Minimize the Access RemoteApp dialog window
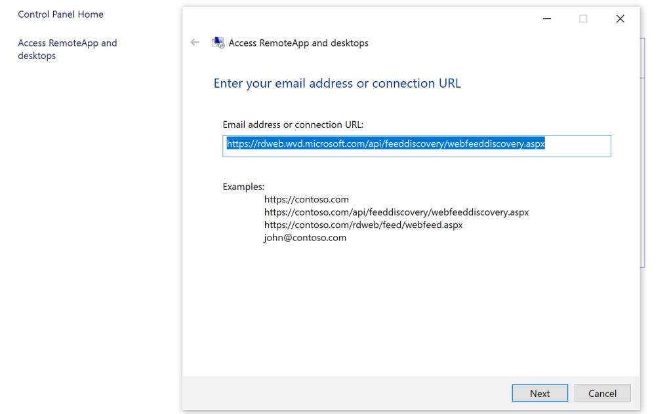 pos(547,19)
